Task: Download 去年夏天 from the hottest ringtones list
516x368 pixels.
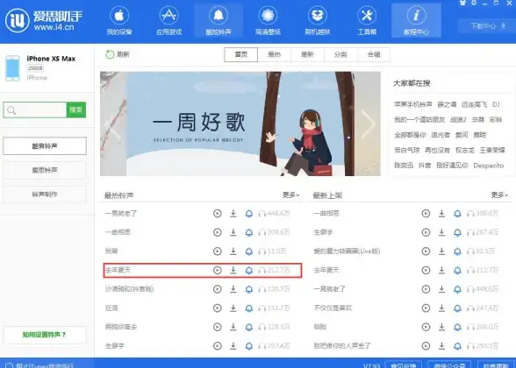Action: coord(233,270)
